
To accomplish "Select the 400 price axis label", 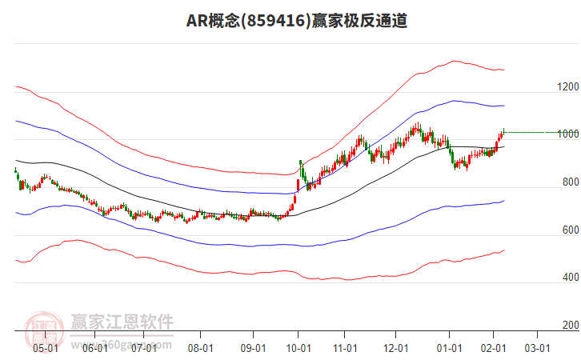I will point(571,277).
